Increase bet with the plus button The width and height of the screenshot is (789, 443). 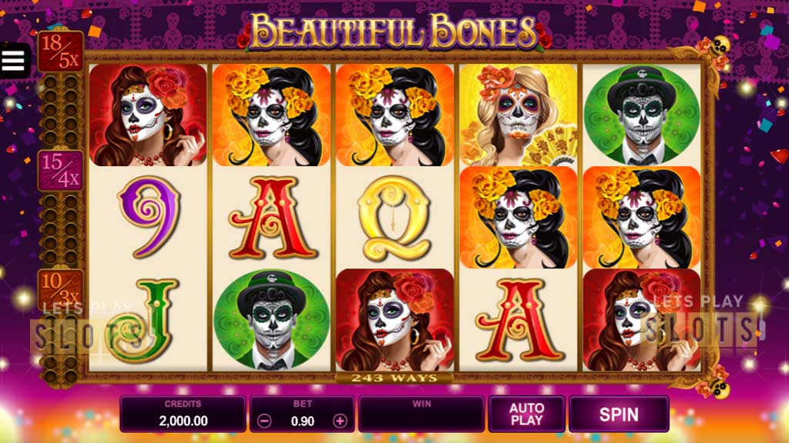point(340,421)
